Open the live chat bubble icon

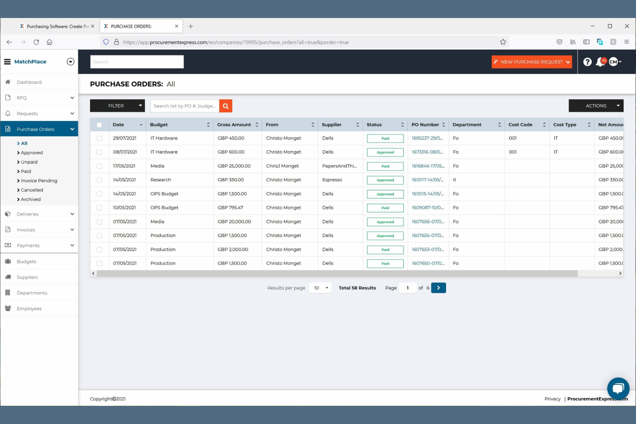click(x=618, y=388)
